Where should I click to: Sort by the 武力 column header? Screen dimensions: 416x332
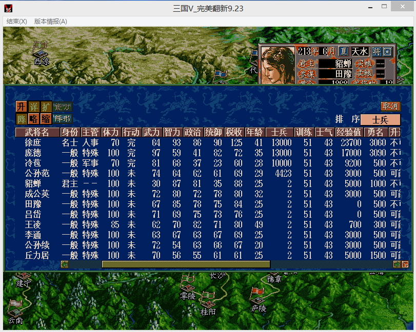tap(152, 132)
